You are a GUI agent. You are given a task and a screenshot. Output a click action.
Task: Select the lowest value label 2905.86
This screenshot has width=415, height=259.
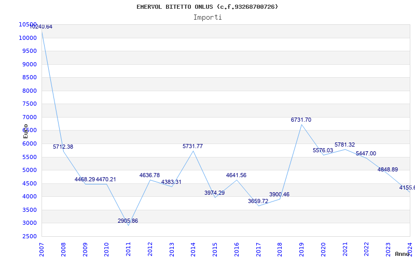(128, 221)
